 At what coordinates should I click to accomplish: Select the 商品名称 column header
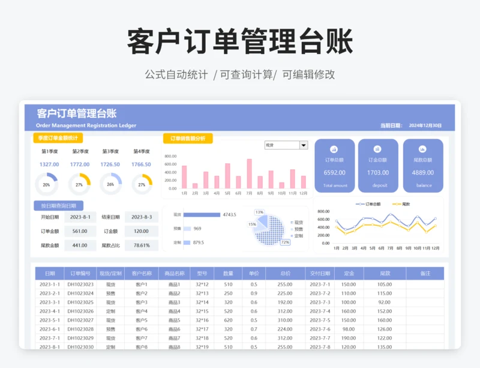pyautogui.click(x=175, y=273)
